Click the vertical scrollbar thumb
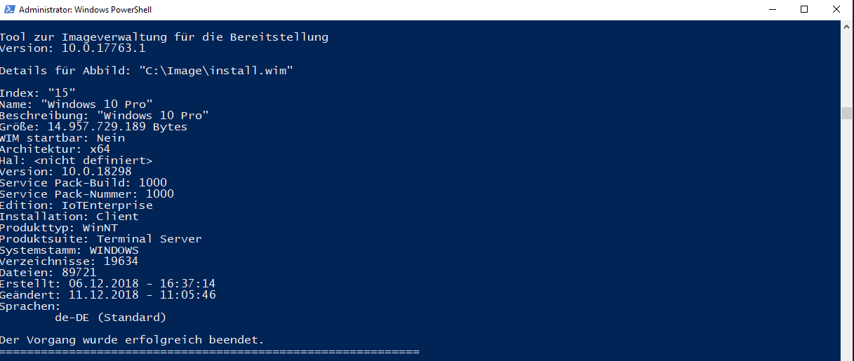 point(846,113)
